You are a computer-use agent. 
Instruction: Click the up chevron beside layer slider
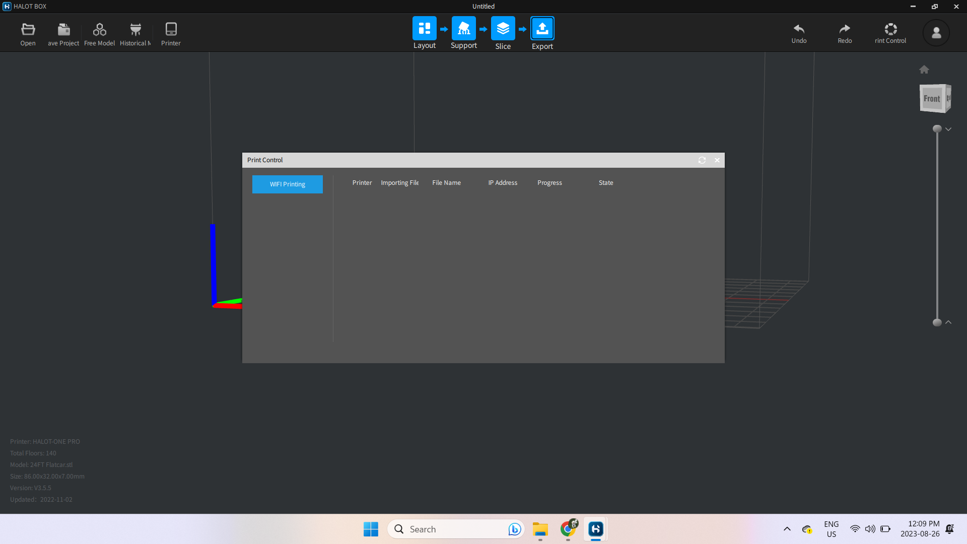(x=948, y=322)
